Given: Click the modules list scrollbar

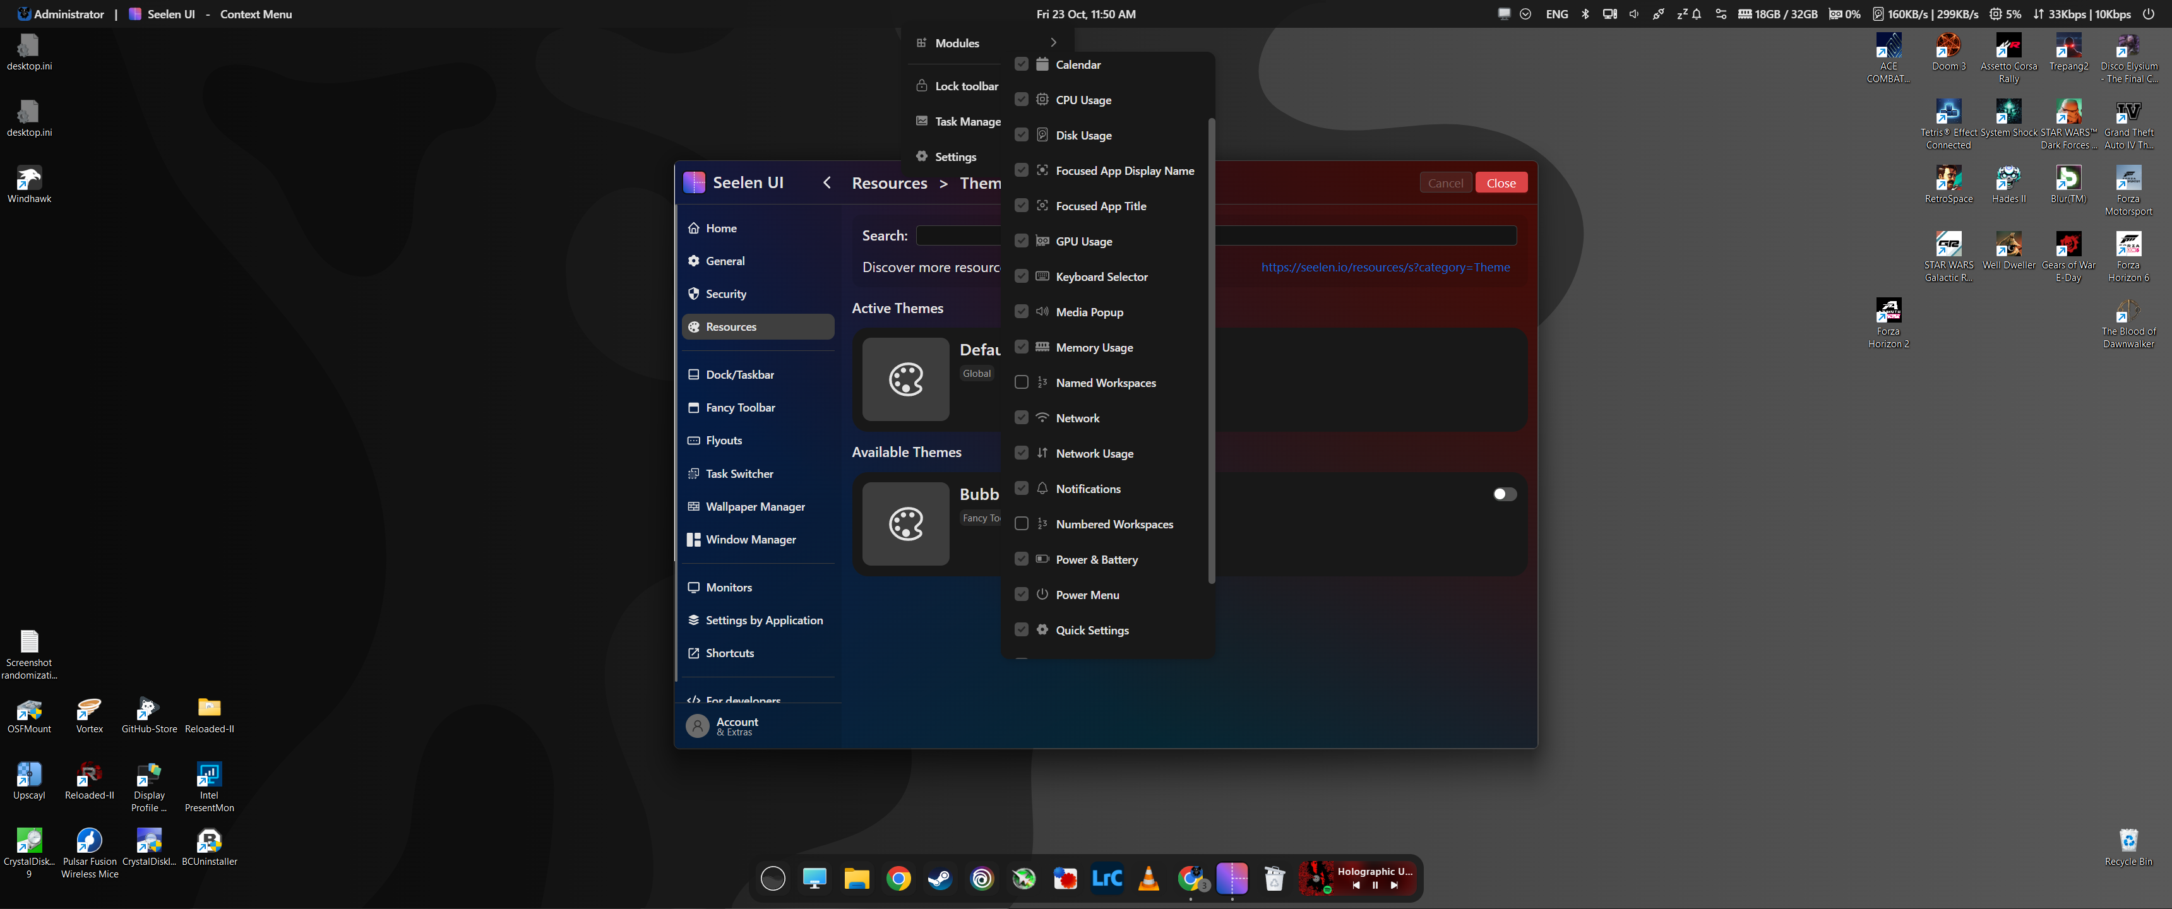Looking at the screenshot, I should (x=1211, y=350).
